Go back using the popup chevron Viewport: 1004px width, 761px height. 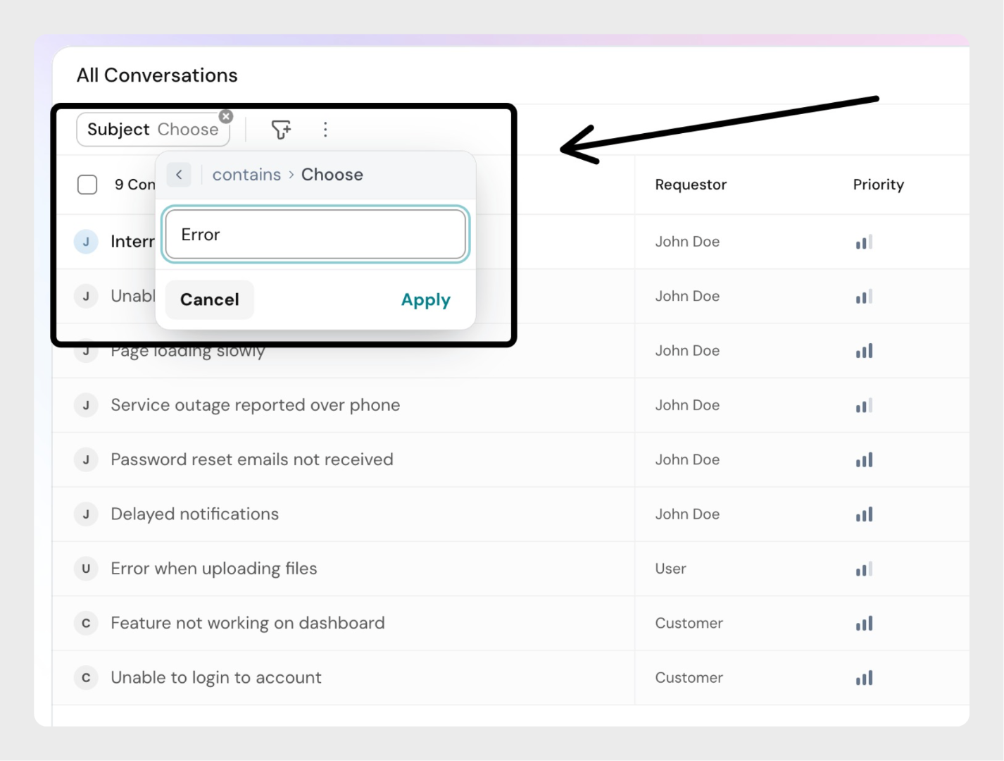click(179, 175)
